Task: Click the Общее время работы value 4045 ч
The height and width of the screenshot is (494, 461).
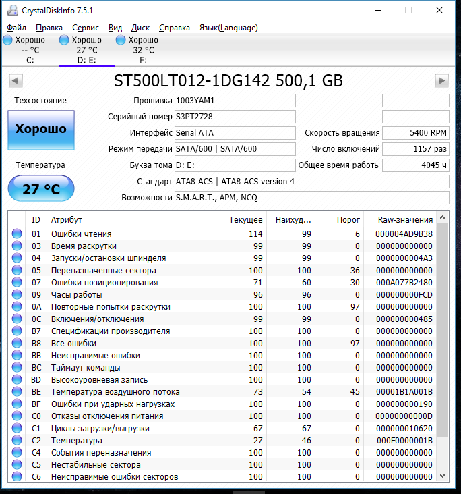Action: pos(416,165)
